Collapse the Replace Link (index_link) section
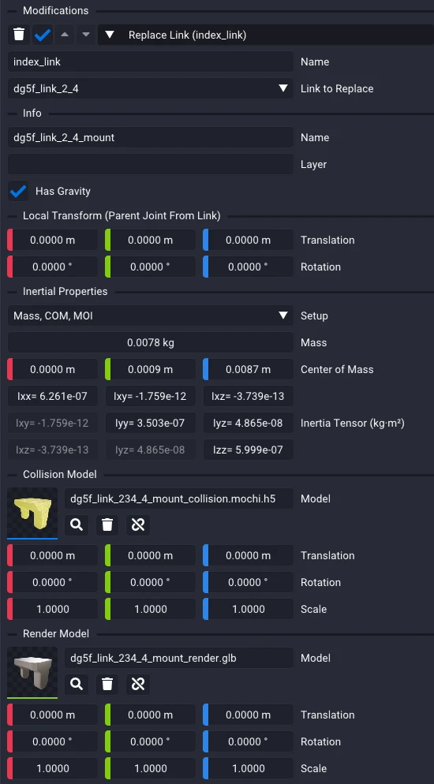Screen dimensions: 434x784 point(110,35)
